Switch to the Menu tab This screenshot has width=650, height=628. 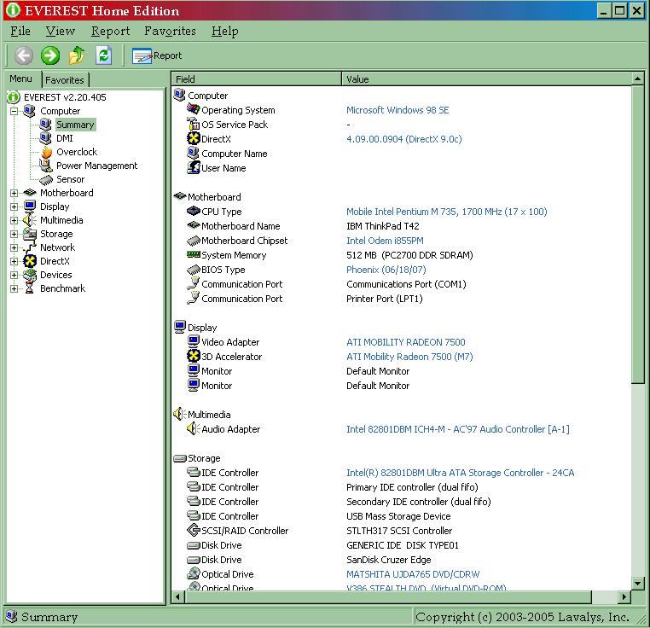[20, 78]
